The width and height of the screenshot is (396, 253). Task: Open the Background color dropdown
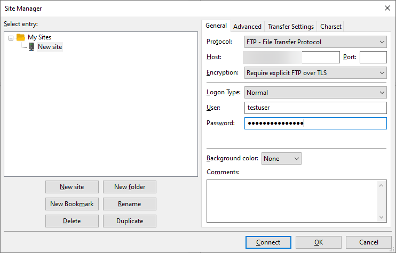click(x=281, y=159)
